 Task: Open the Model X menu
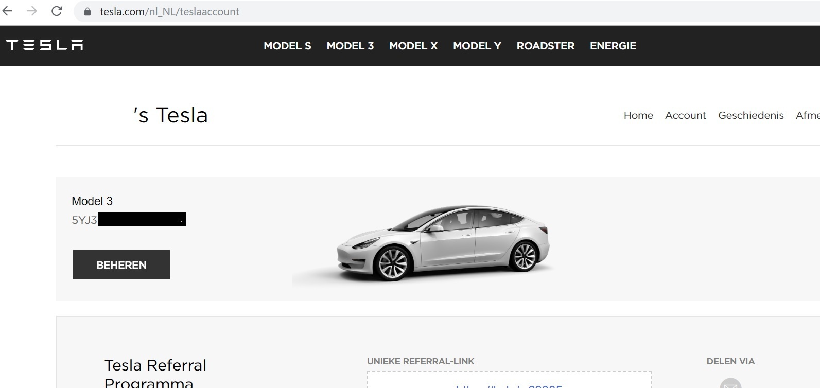pyautogui.click(x=413, y=46)
